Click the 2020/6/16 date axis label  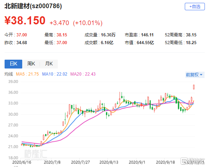point(22,162)
